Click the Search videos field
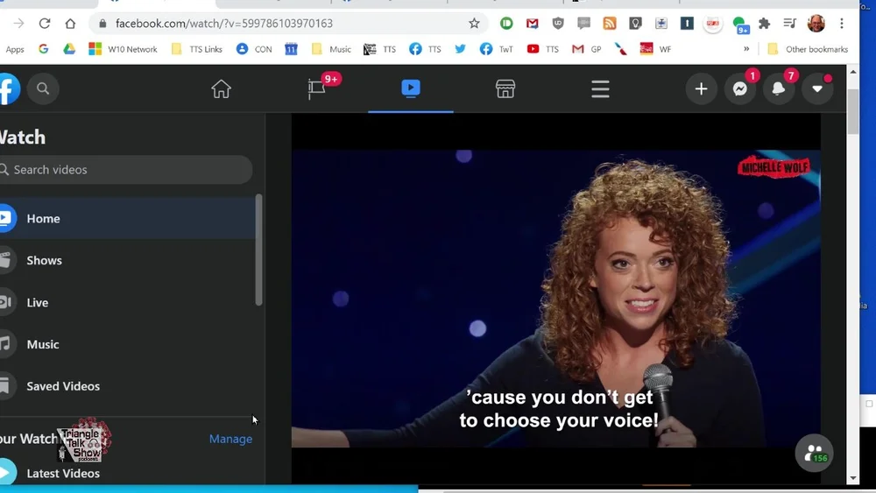This screenshot has height=493, width=876. point(125,170)
